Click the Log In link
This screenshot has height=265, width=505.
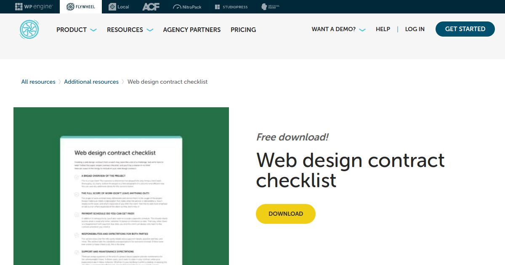(415, 29)
